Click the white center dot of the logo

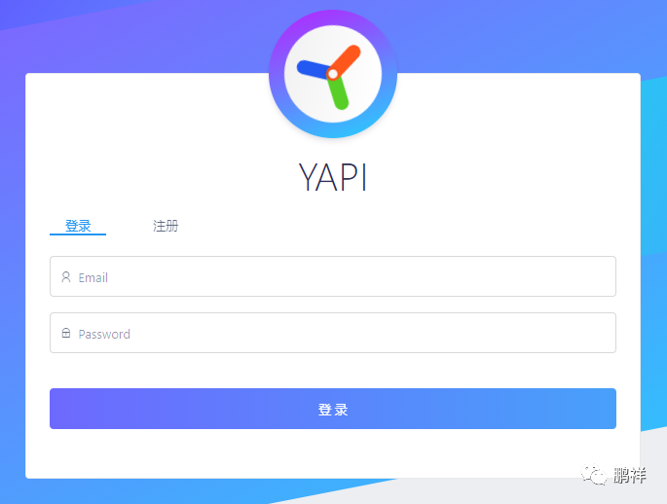click(333, 74)
